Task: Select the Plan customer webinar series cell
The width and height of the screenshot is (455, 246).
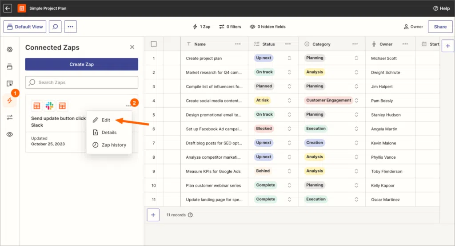Action: coord(215,186)
